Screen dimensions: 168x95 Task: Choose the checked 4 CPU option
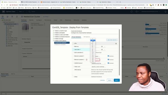tap(93, 43)
